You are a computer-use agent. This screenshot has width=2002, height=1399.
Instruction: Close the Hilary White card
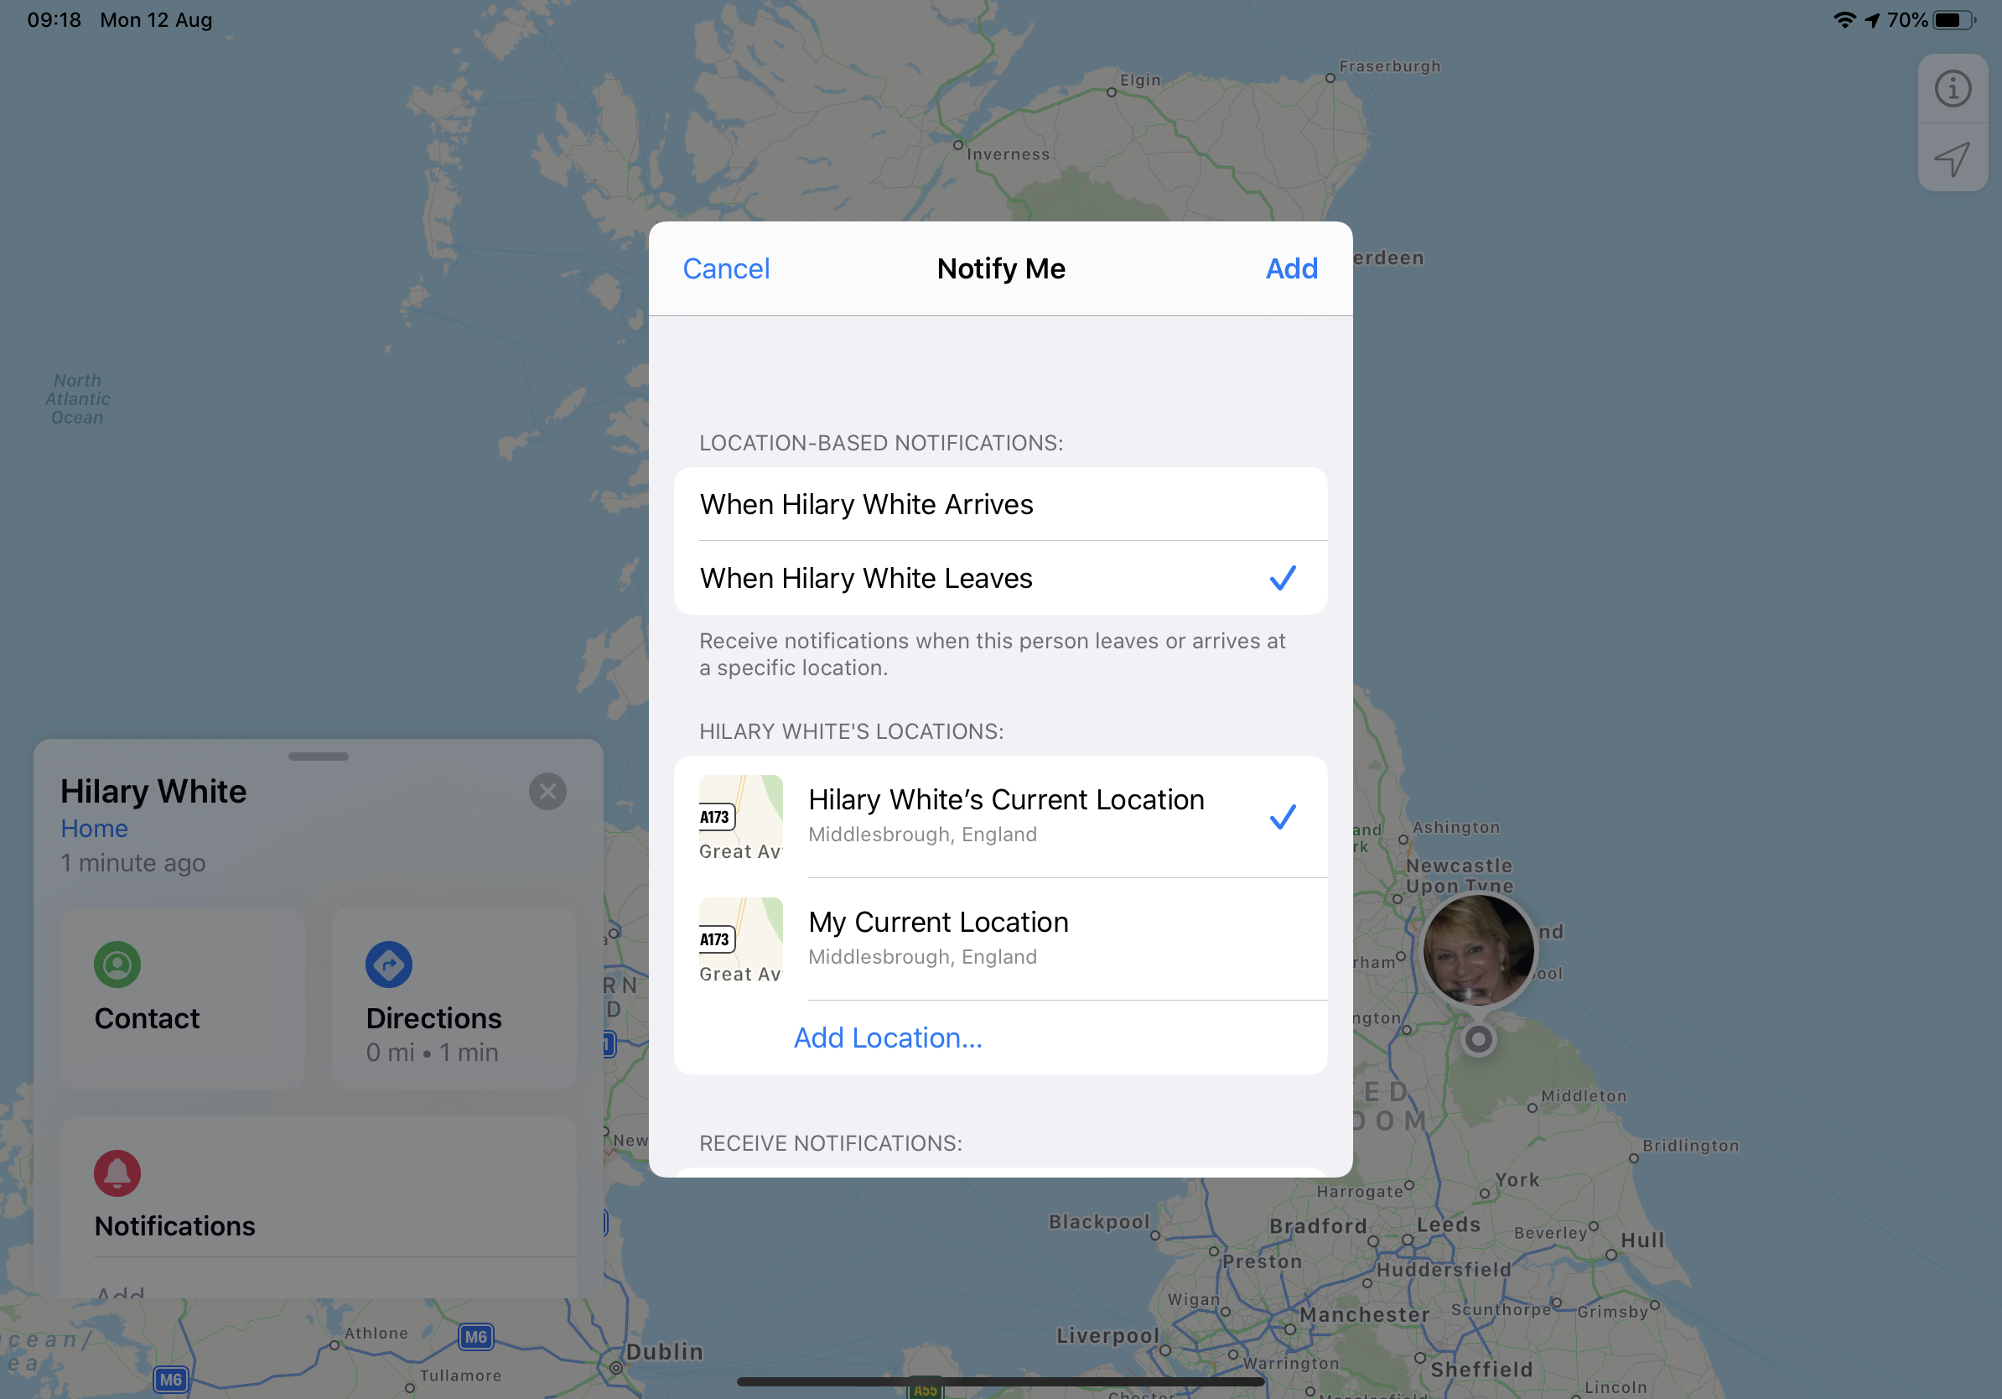547,791
